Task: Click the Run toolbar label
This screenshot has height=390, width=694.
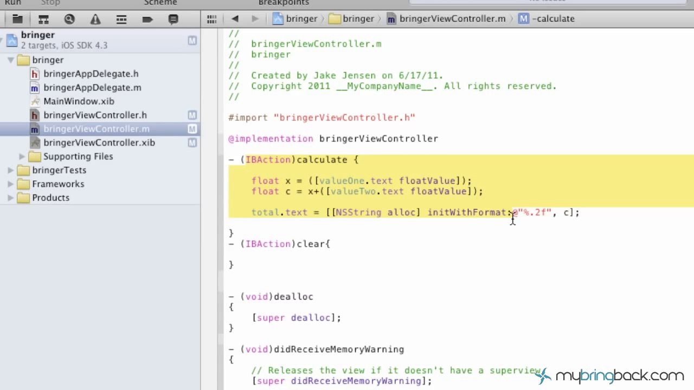Action: (x=13, y=3)
